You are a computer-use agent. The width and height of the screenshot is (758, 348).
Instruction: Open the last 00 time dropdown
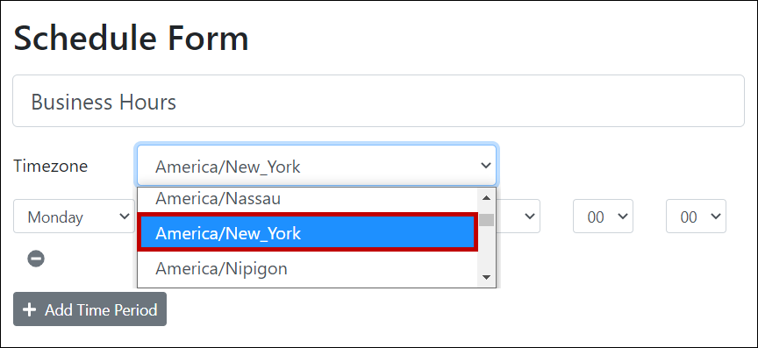696,217
